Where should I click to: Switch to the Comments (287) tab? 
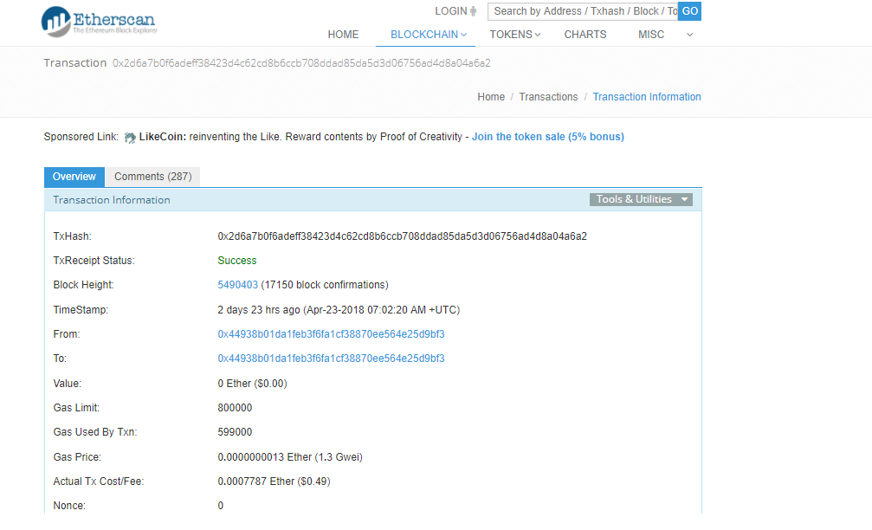[x=152, y=177]
